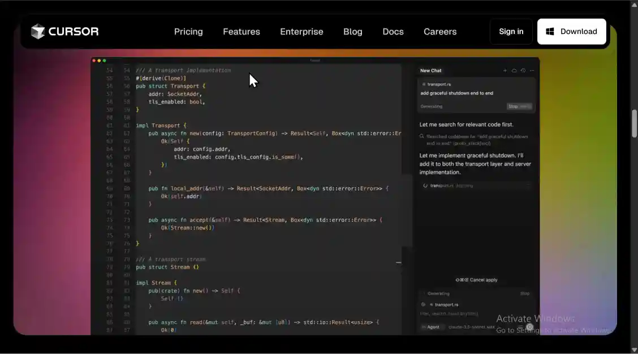
Task: Expand the Searched codebase results
Action: tap(475, 140)
